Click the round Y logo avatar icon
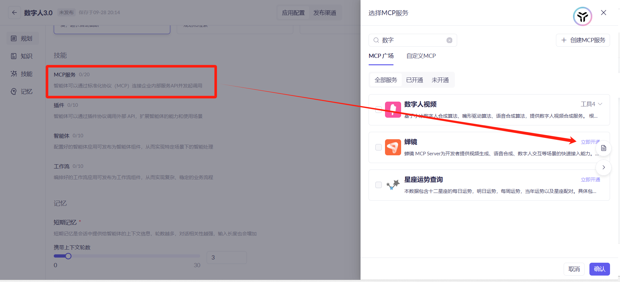The image size is (620, 282). click(x=582, y=16)
